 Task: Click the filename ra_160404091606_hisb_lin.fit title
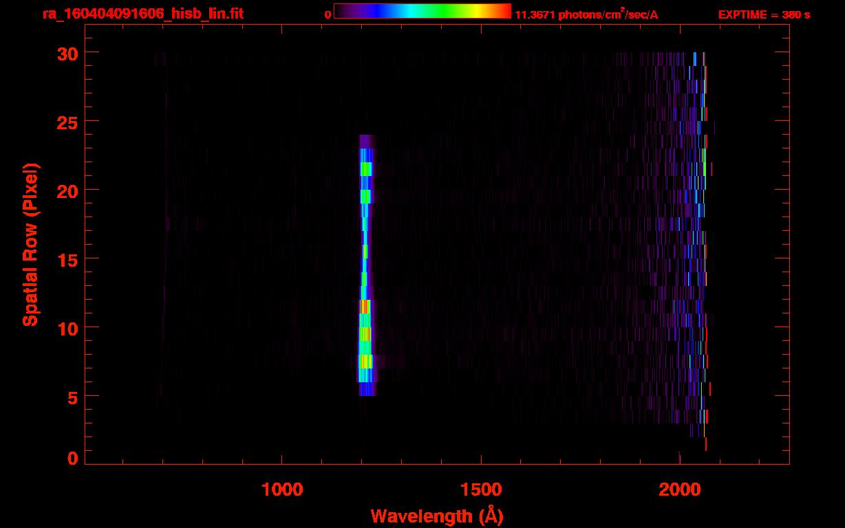[x=142, y=14]
